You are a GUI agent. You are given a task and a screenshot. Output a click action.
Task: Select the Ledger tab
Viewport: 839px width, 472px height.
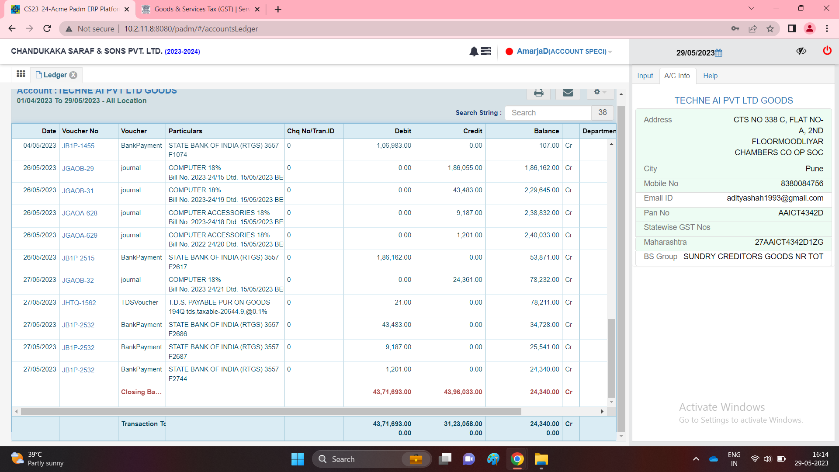point(55,75)
